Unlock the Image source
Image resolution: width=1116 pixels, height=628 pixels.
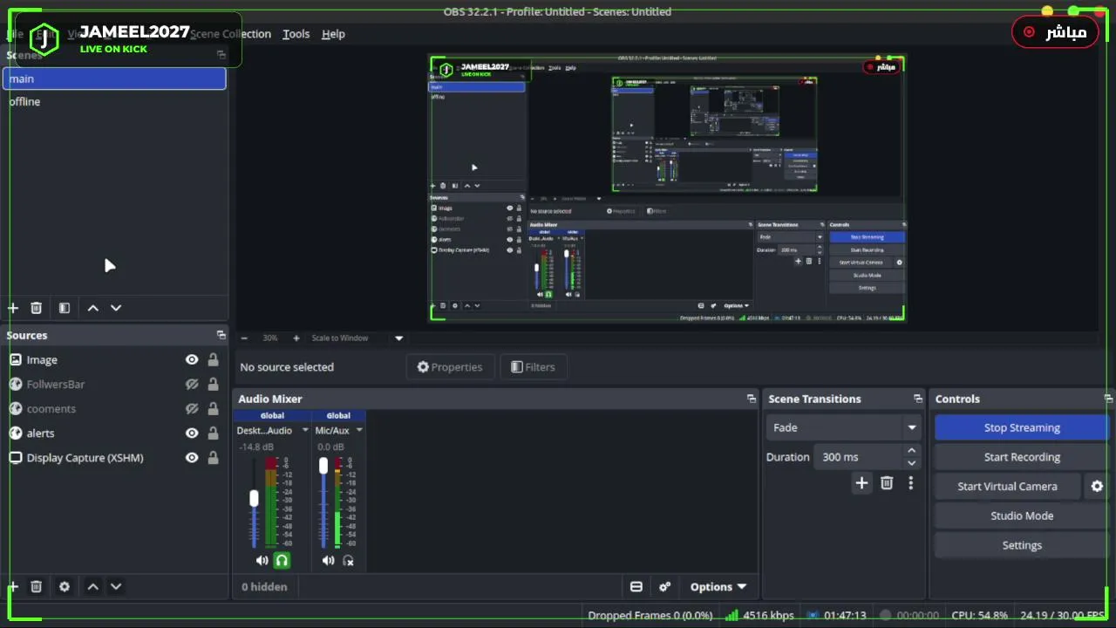pyautogui.click(x=213, y=359)
